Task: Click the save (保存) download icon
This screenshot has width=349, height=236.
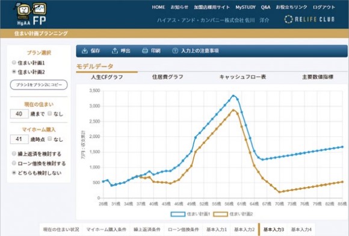Action: click(x=85, y=50)
